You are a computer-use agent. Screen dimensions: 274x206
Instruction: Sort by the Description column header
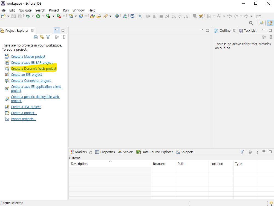[x=110, y=164]
